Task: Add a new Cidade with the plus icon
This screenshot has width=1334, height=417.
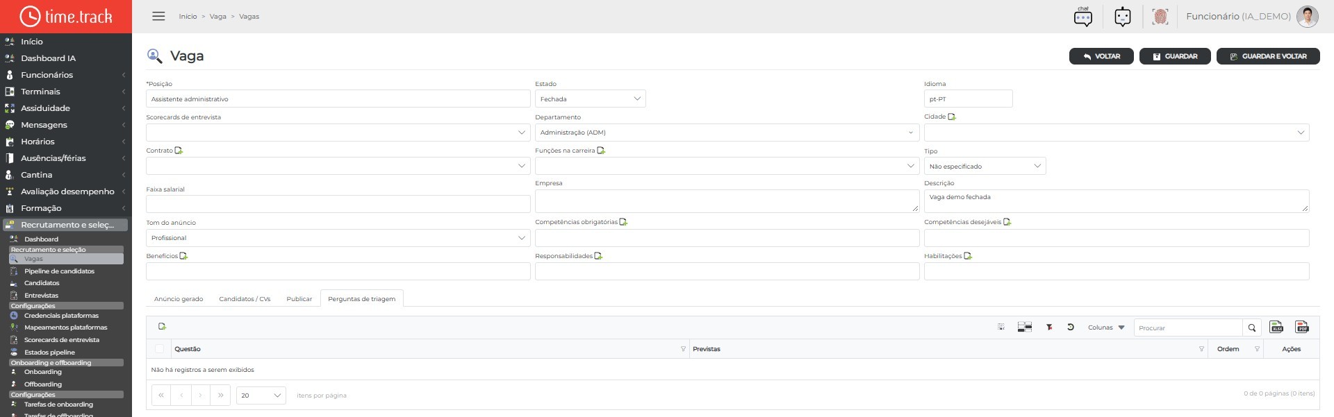Action: (x=952, y=117)
